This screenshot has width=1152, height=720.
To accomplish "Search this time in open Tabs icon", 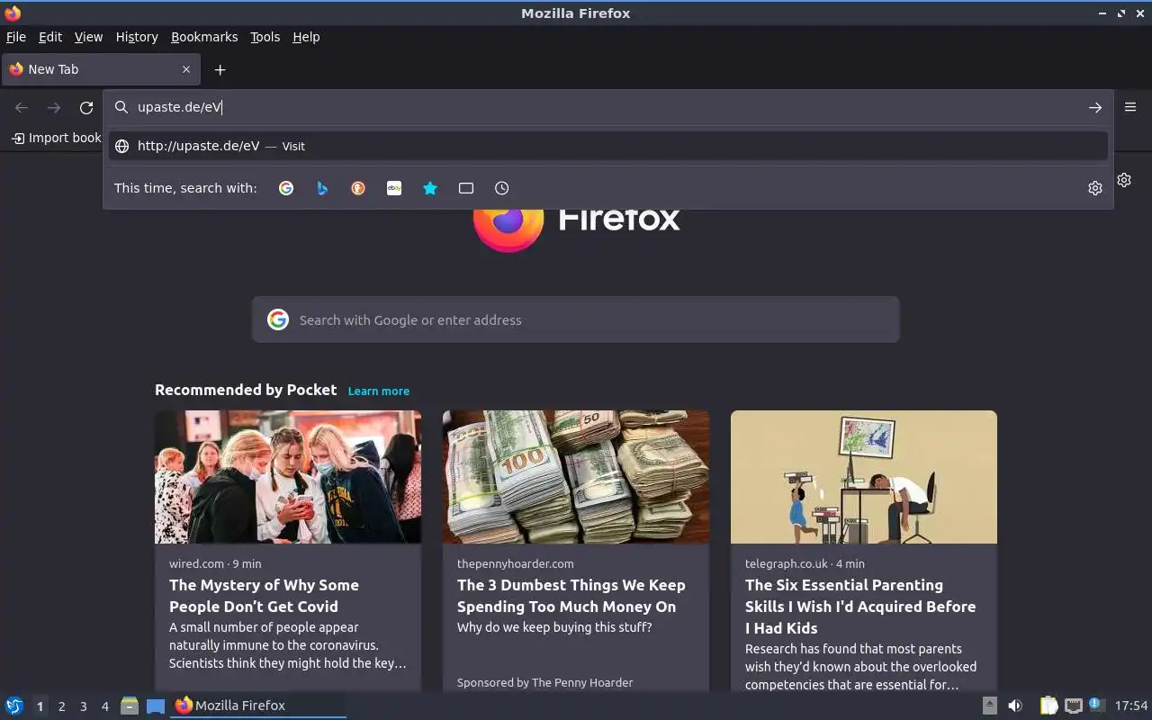I will click(x=466, y=188).
